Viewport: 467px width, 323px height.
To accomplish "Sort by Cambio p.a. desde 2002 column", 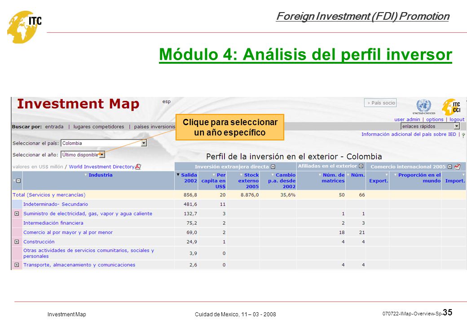I will click(x=282, y=181).
